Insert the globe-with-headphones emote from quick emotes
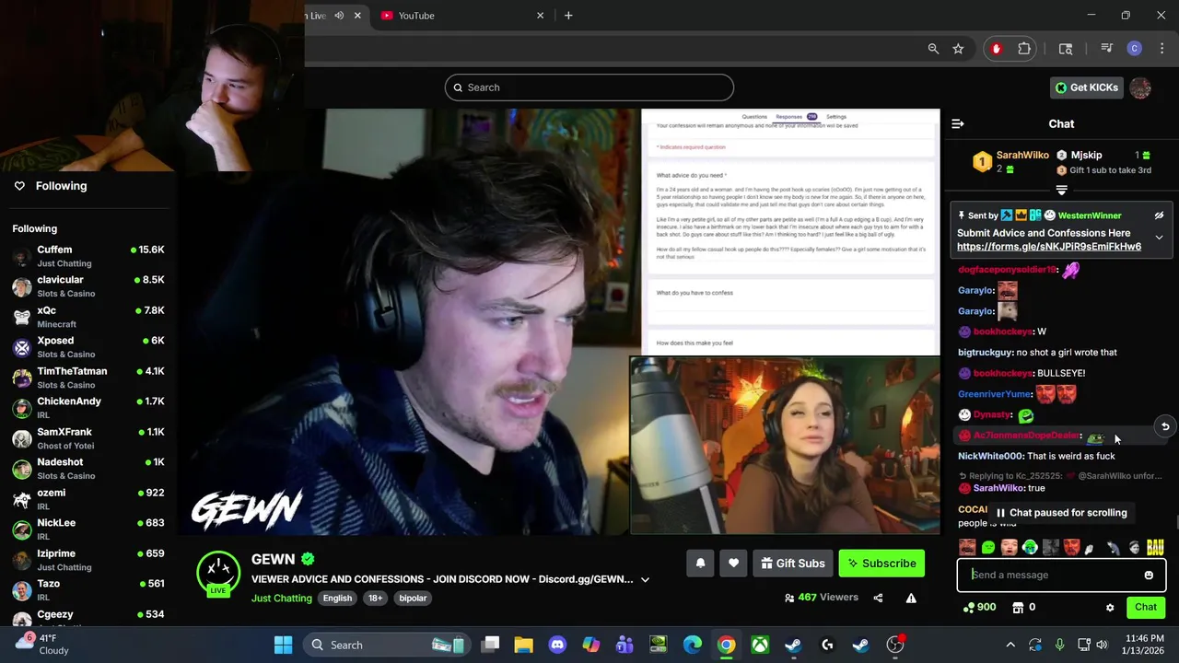Viewport: 1179px width, 663px height. pyautogui.click(x=1030, y=548)
